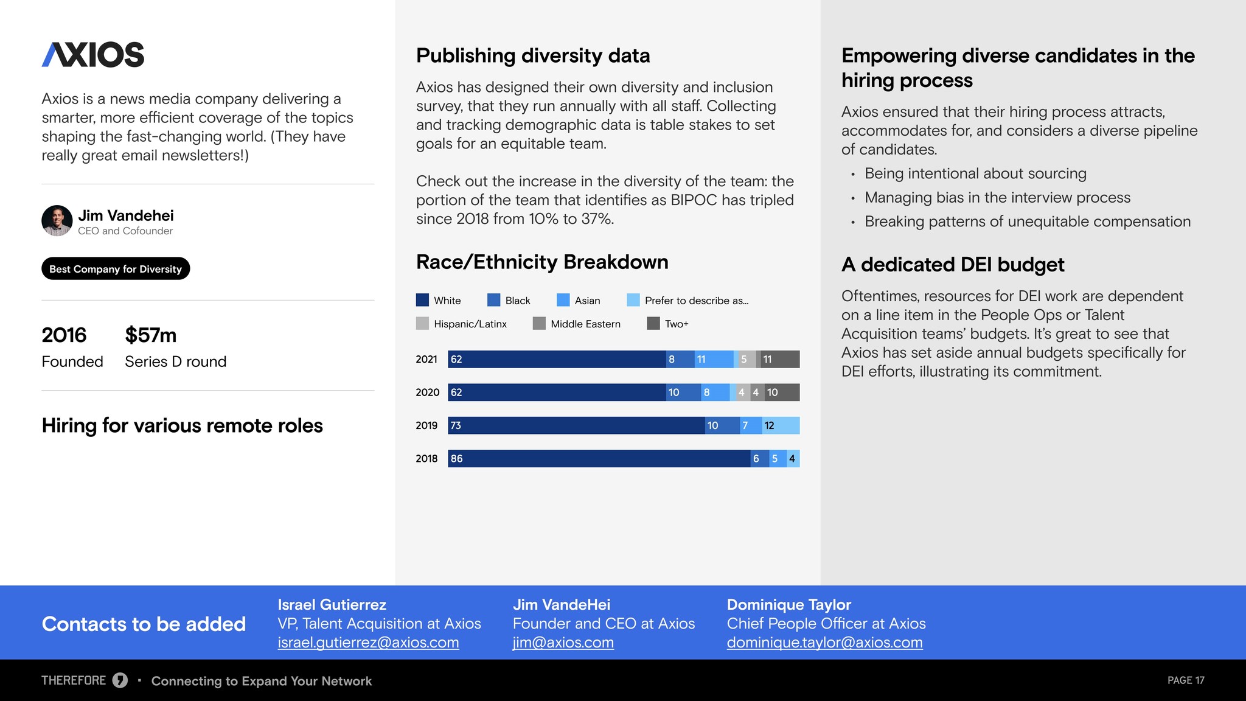Click the 2020 year label in chart
1246x701 pixels.
point(427,392)
